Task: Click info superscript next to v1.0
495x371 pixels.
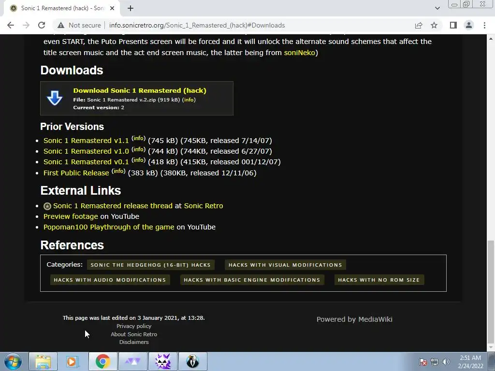Action: point(139,149)
